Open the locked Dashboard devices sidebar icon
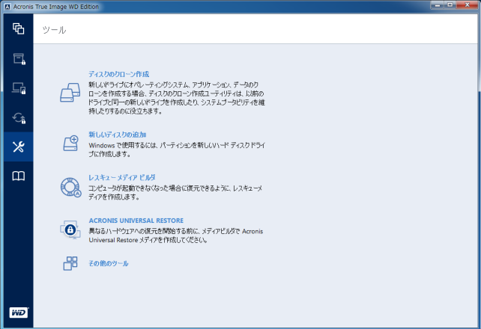The height and width of the screenshot is (329, 481). pos(19,88)
